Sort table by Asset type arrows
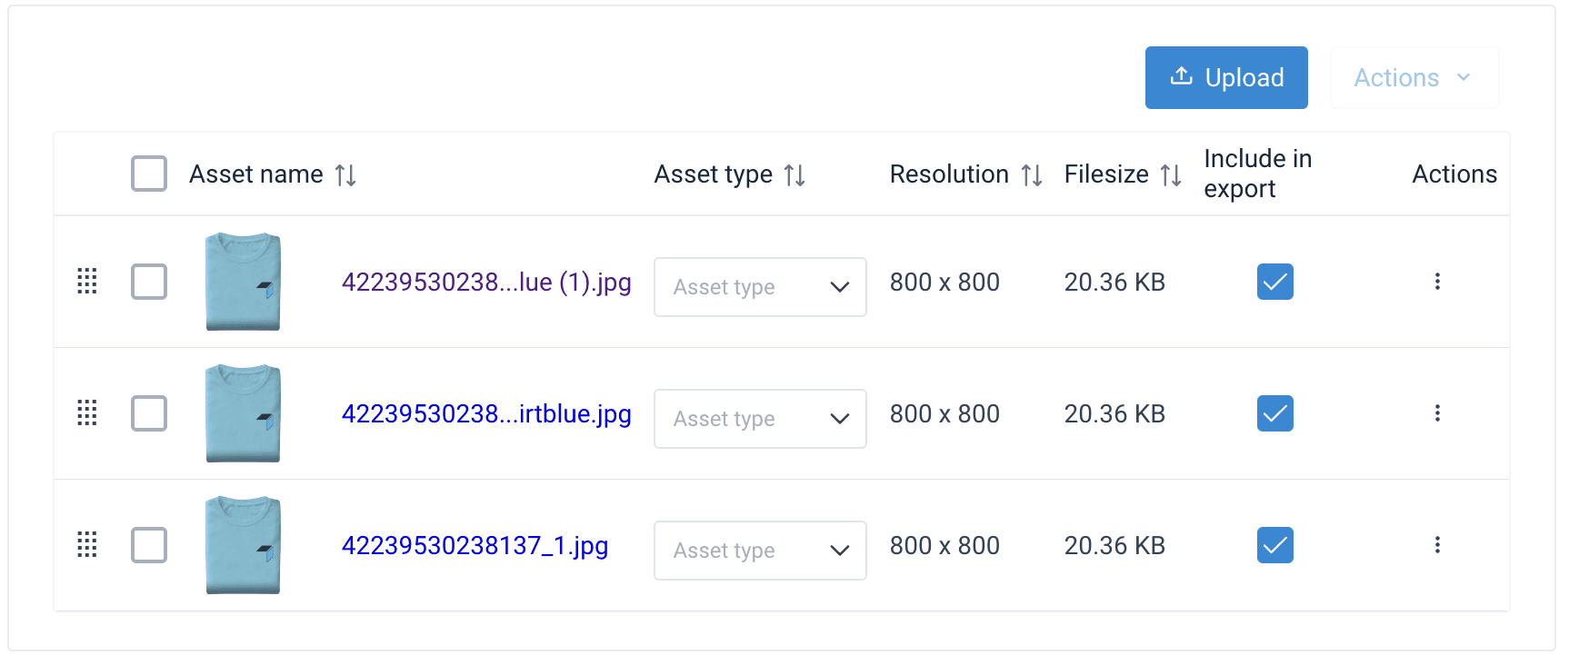Viewport: 1569px width, 665px height. [x=794, y=174]
